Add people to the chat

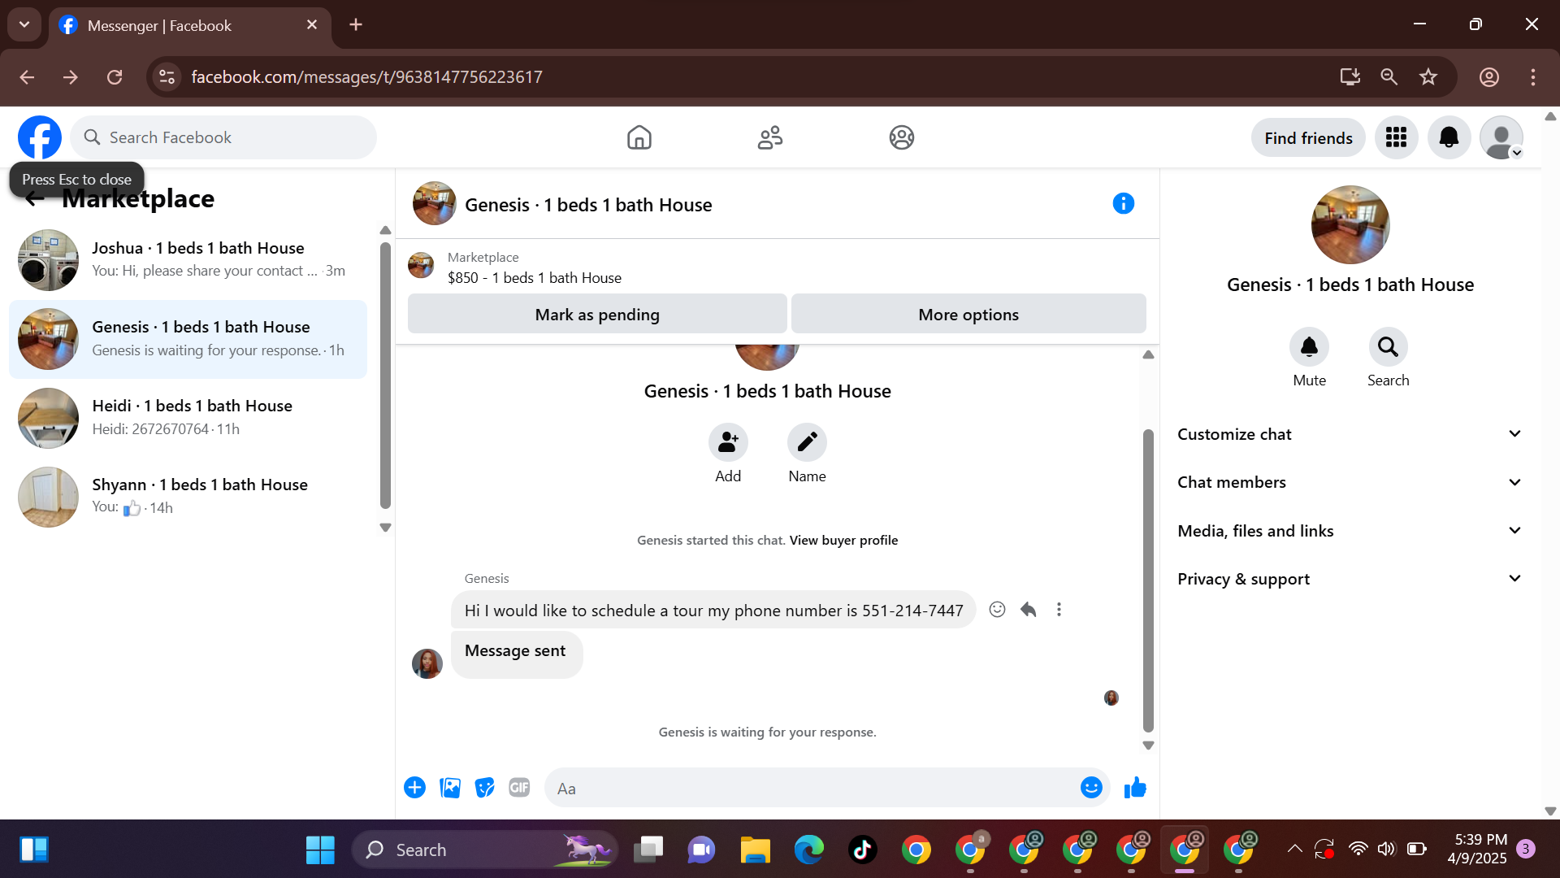click(728, 442)
